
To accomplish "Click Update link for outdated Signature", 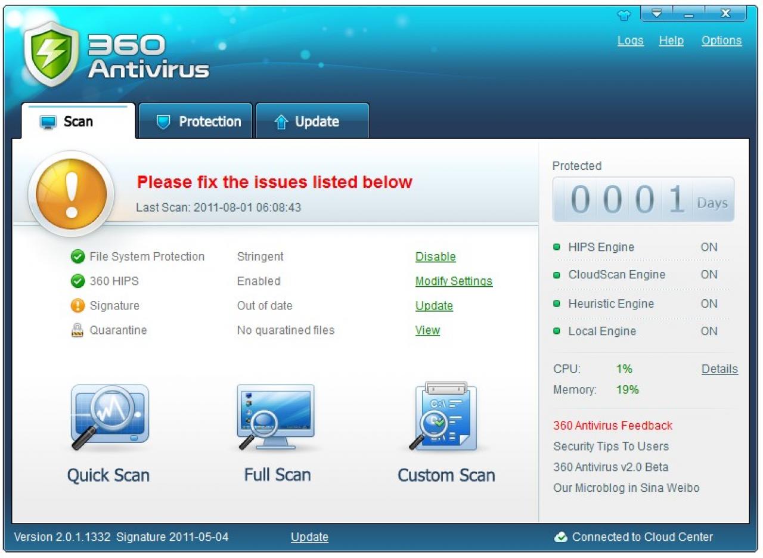I will click(x=434, y=306).
